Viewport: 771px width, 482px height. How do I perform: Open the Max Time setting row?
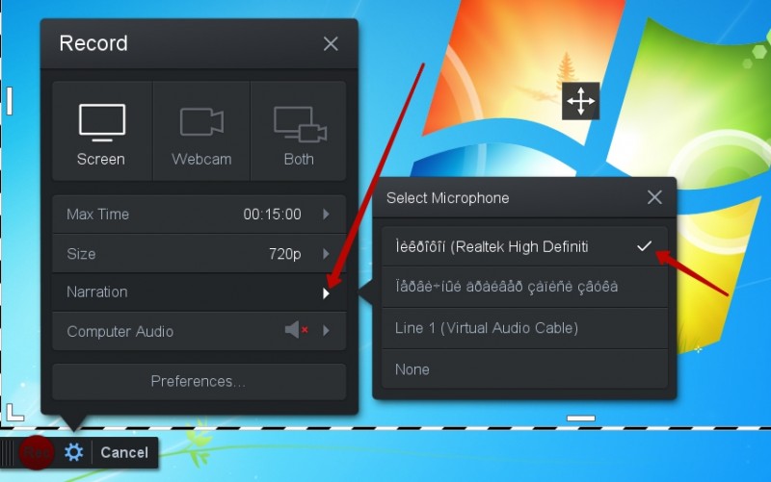199,214
